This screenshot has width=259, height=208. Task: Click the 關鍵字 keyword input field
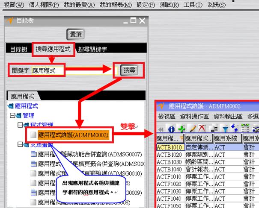tap(68, 70)
